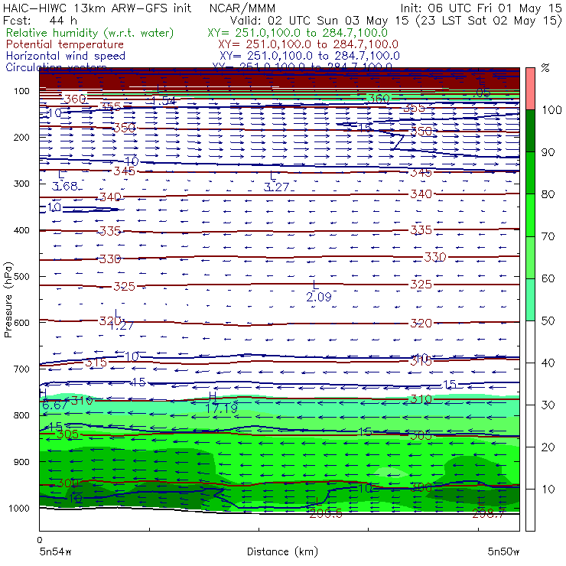Pick the 50–60% mint green color bar segment
The width and height of the screenshot is (566, 566).
pyautogui.click(x=530, y=300)
